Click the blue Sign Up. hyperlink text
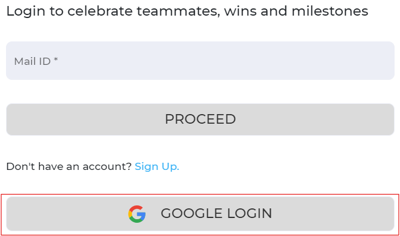This screenshot has height=236, width=400. (157, 166)
